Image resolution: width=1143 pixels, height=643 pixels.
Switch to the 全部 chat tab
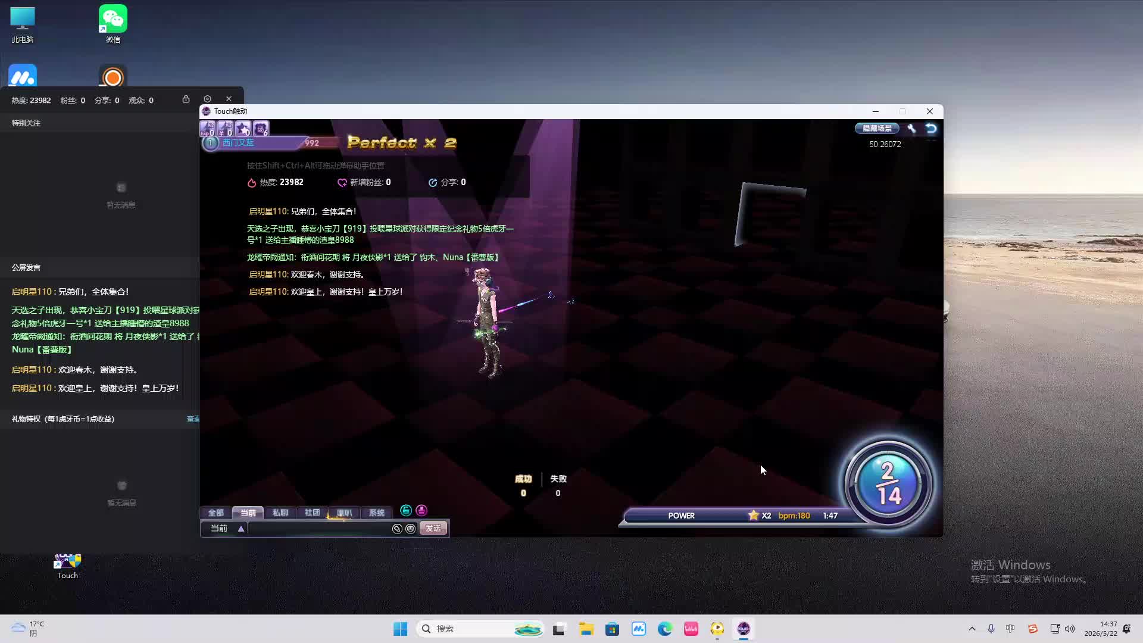point(216,513)
